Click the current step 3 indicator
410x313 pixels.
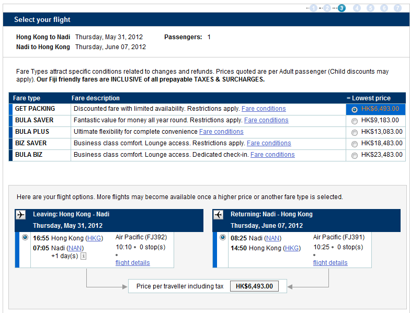(x=341, y=8)
